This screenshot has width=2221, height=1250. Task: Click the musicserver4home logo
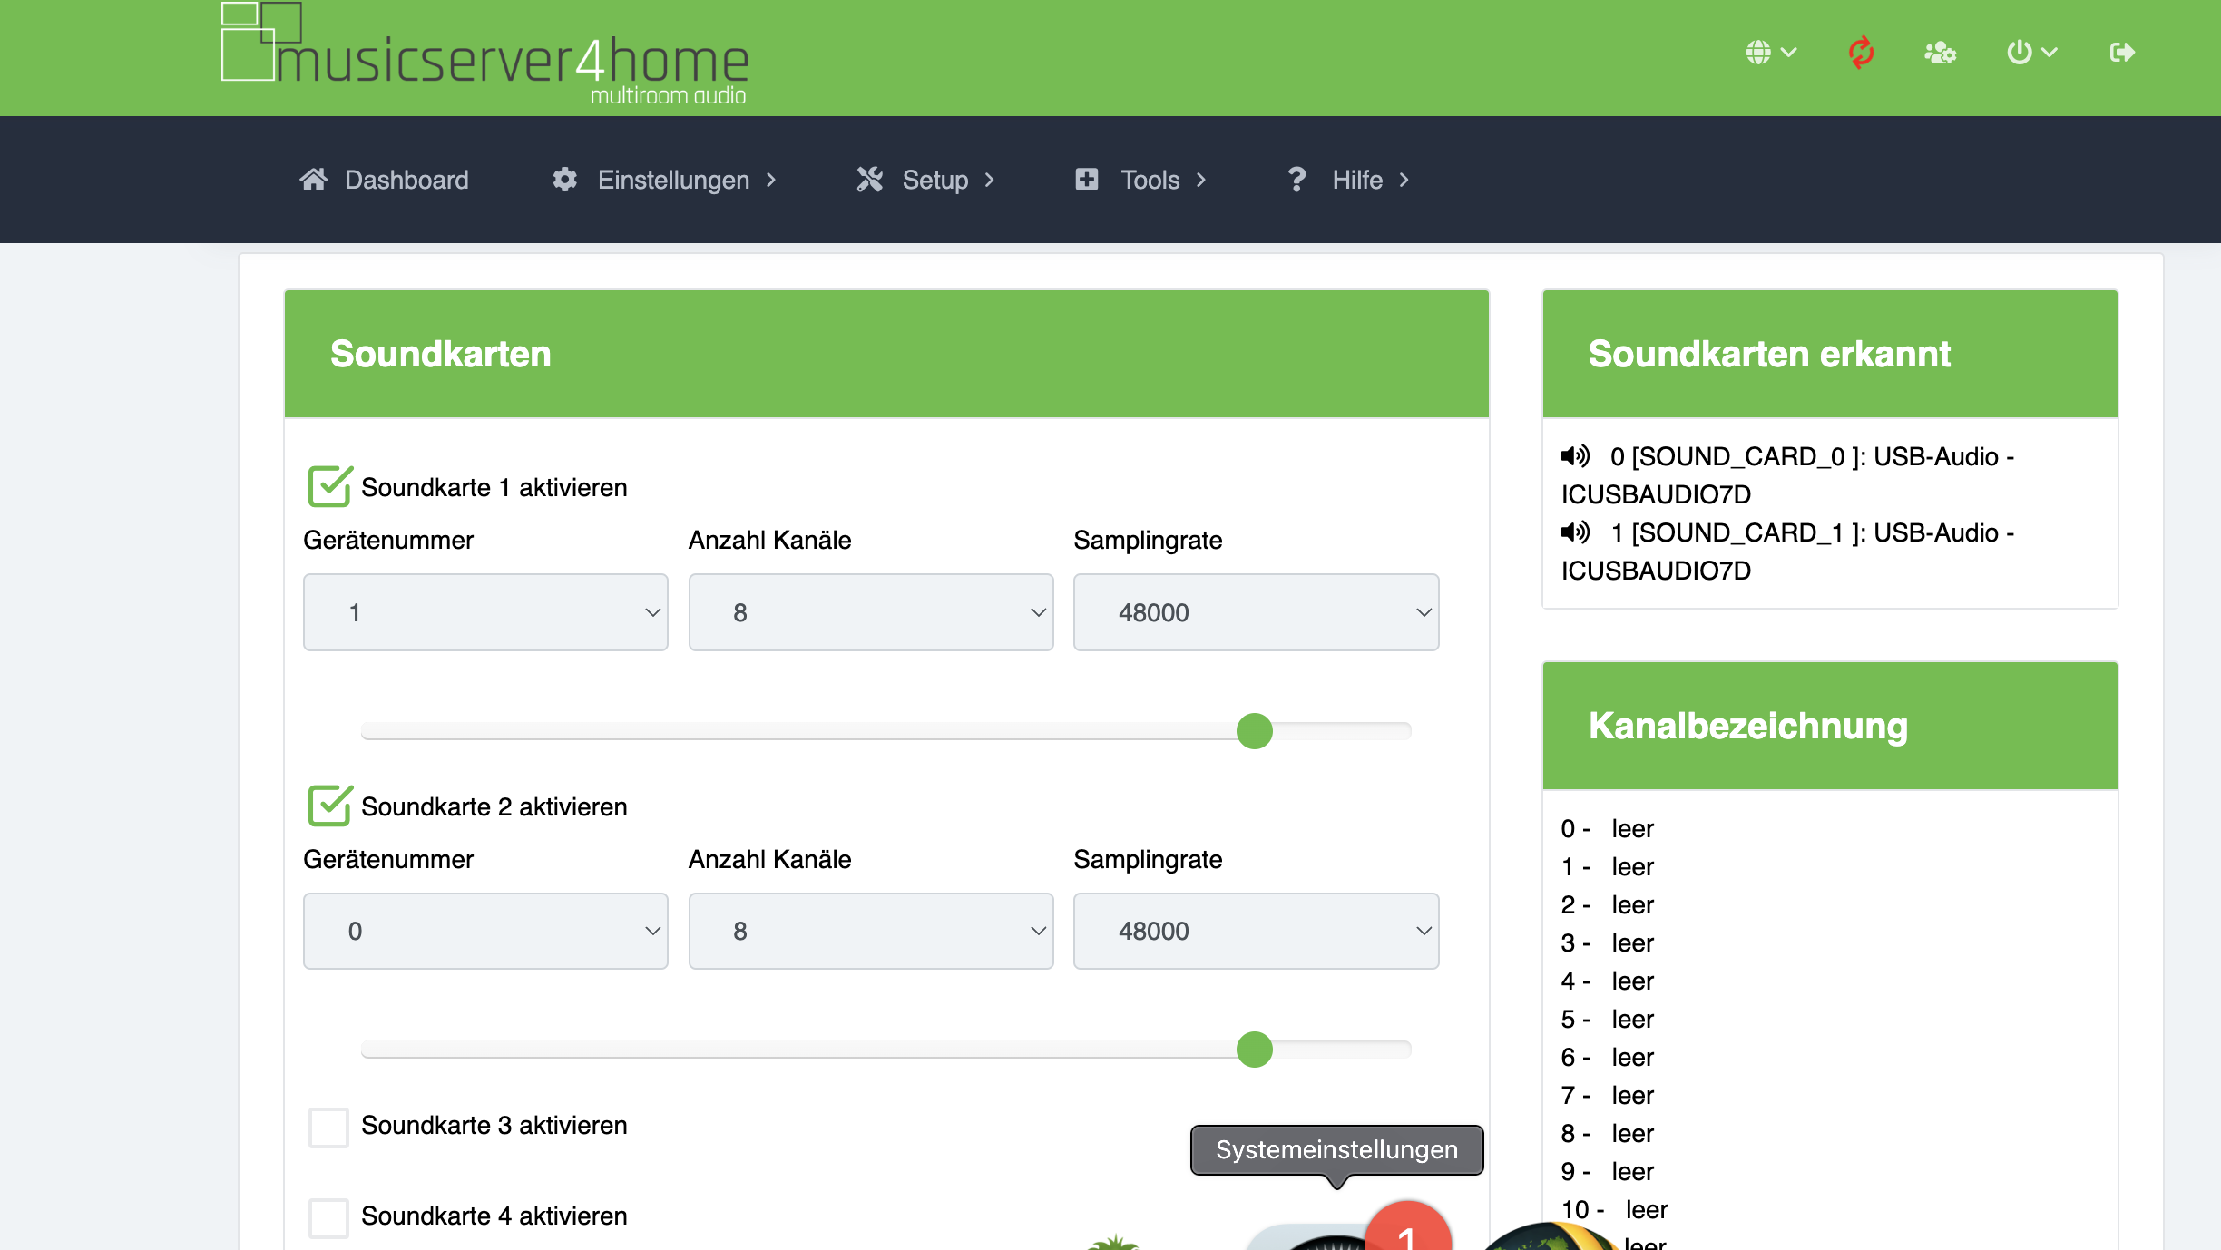coord(485,54)
